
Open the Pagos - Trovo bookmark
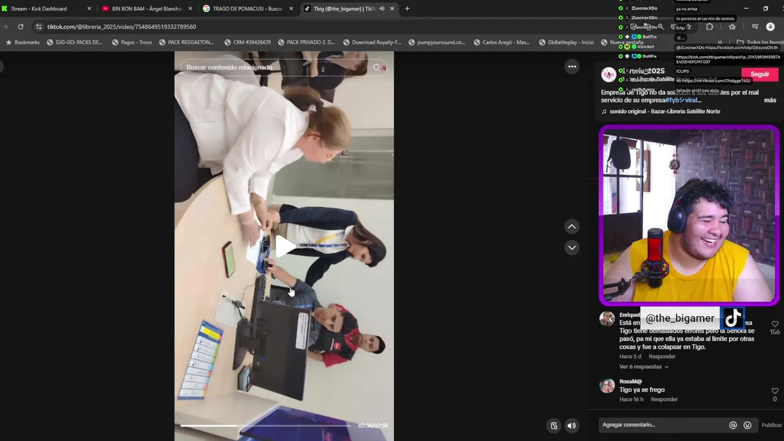132,42
